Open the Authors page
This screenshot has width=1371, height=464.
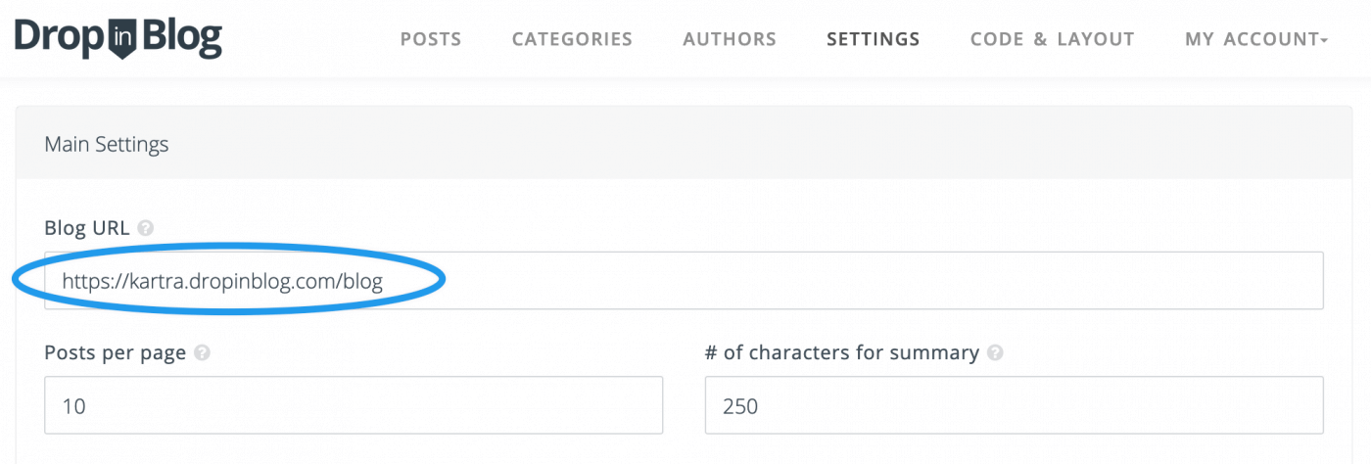click(x=730, y=39)
